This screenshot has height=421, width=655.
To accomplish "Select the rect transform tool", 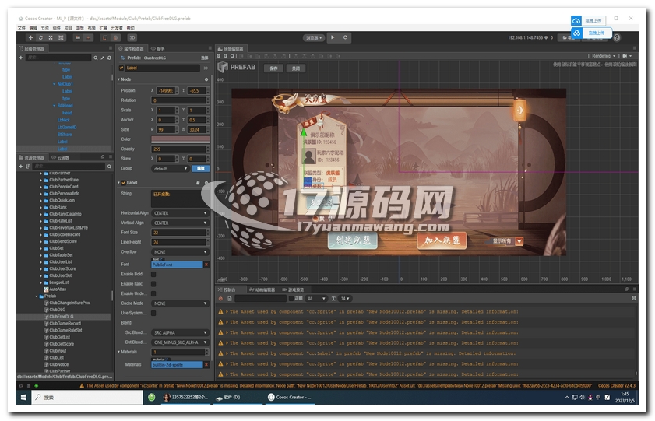I will [61, 37].
